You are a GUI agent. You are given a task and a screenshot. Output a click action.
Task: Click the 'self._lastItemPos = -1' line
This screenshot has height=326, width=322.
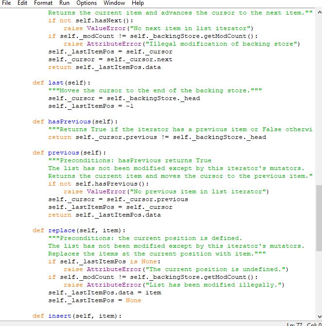91,106
